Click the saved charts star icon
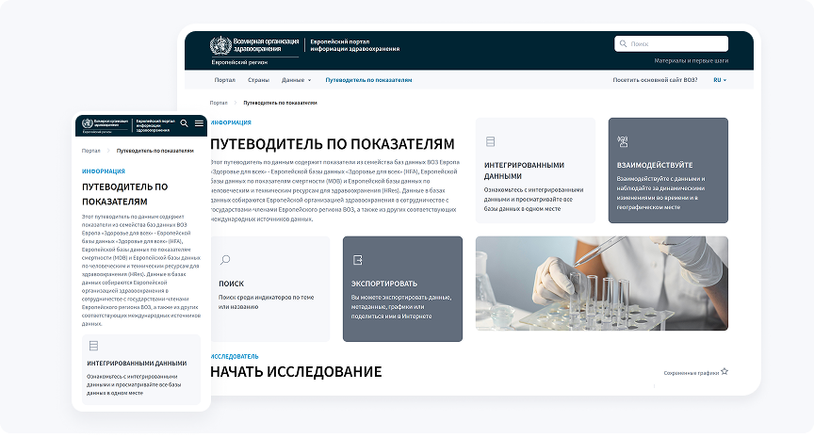Image resolution: width=814 pixels, height=438 pixels. (724, 372)
